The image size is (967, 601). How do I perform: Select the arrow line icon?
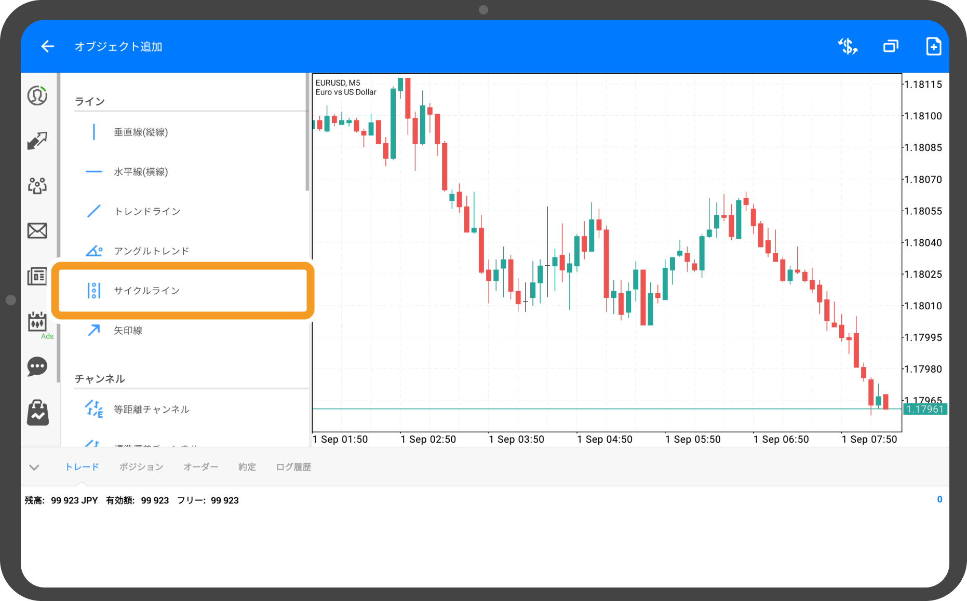click(x=94, y=330)
